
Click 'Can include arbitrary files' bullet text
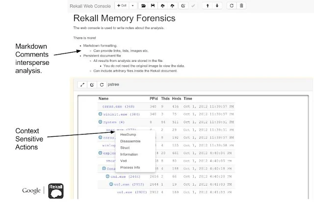[x=135, y=71]
